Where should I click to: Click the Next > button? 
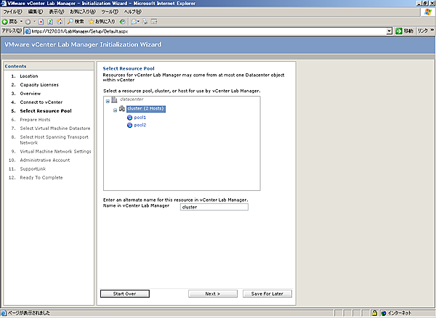point(213,293)
